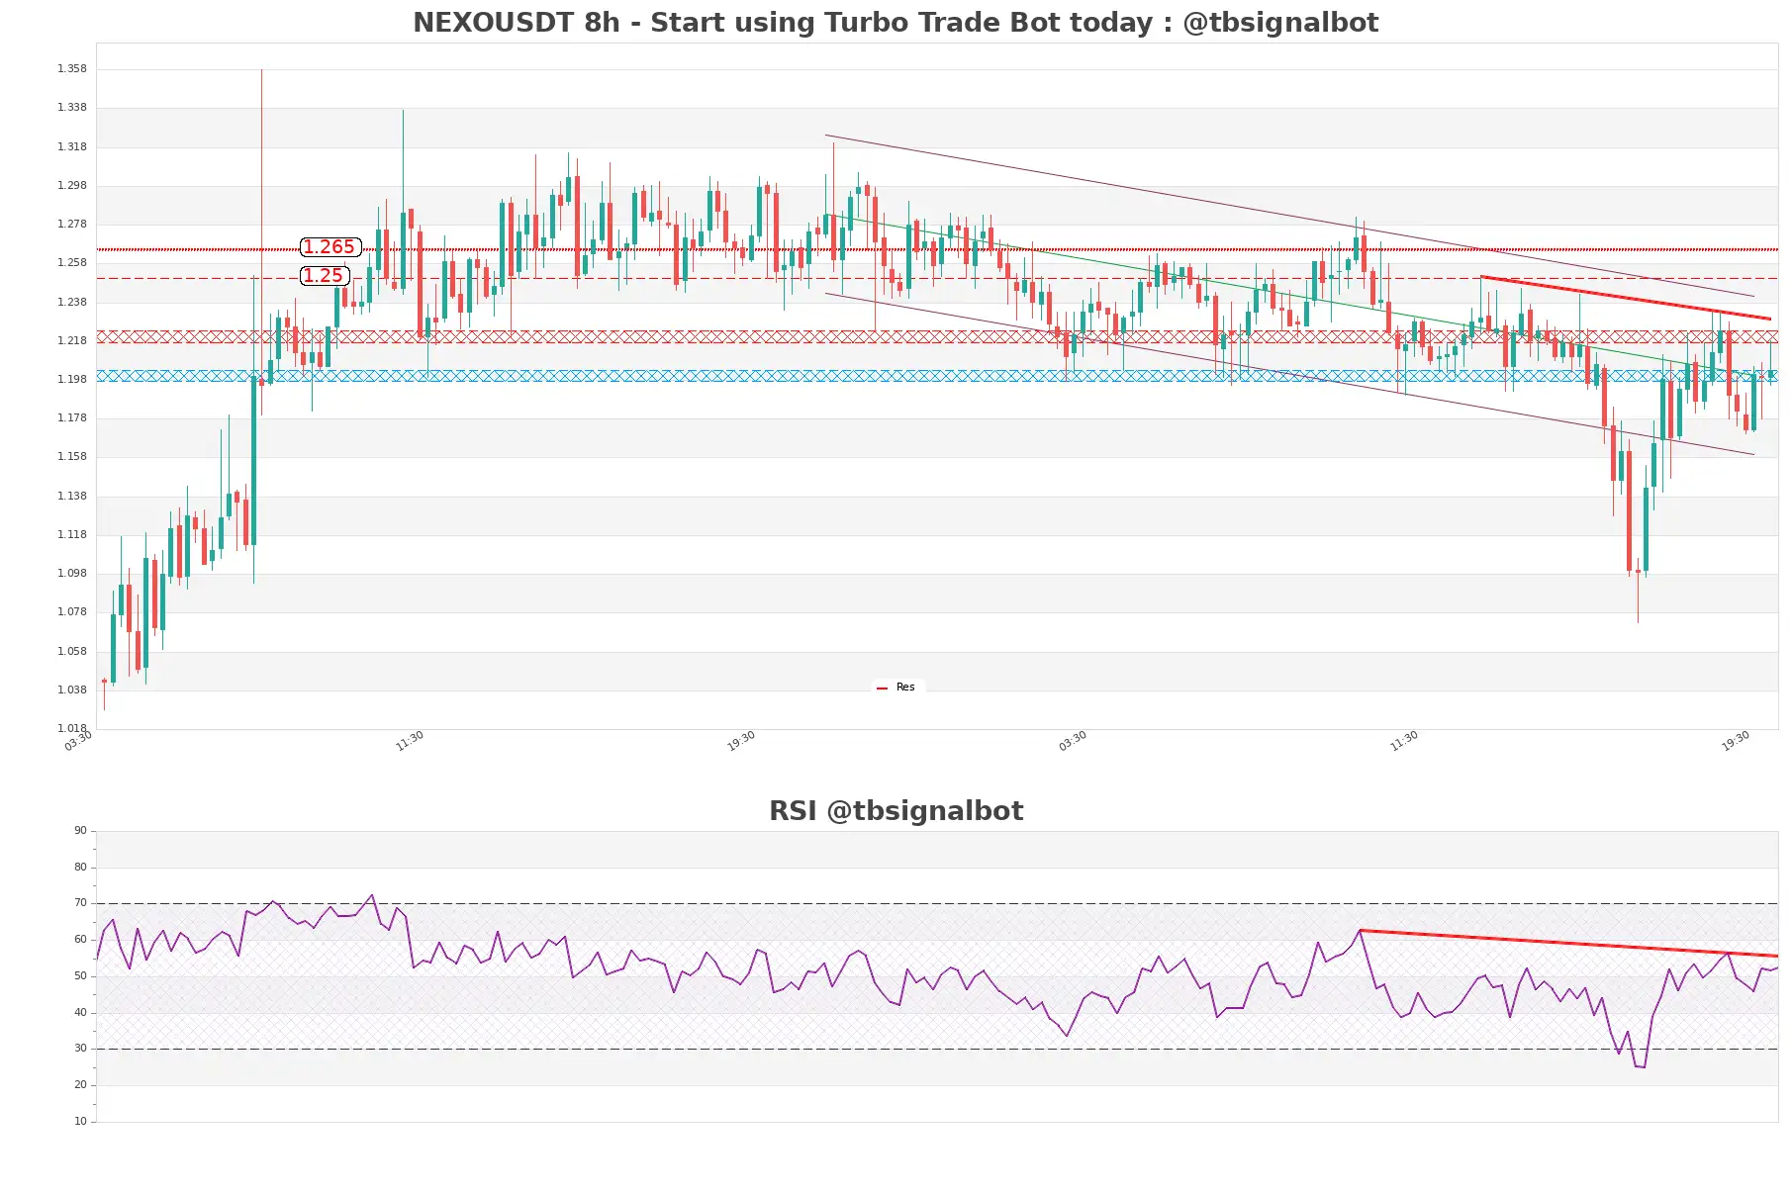Image resolution: width=1792 pixels, height=1195 pixels.
Task: Click the Res legend entry
Action: tap(896, 688)
